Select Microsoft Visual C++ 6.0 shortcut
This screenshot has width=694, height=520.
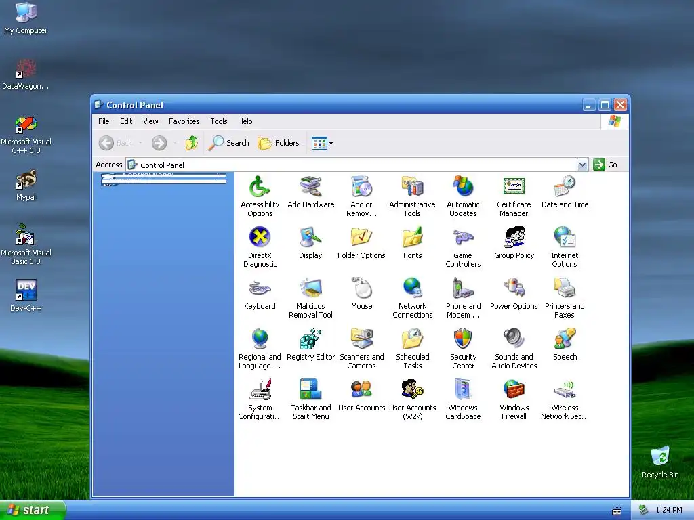(26, 135)
